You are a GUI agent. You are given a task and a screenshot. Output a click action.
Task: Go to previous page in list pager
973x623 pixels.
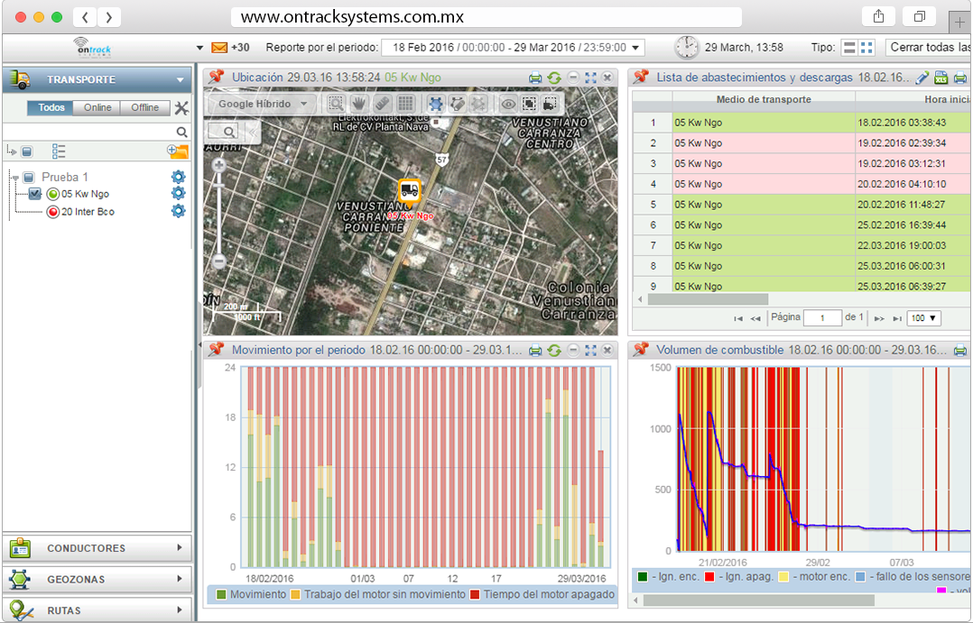755,318
